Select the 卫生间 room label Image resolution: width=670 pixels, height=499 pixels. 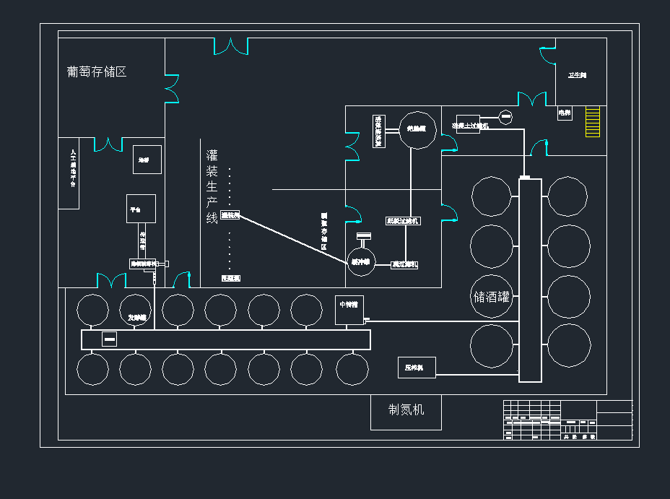point(577,75)
